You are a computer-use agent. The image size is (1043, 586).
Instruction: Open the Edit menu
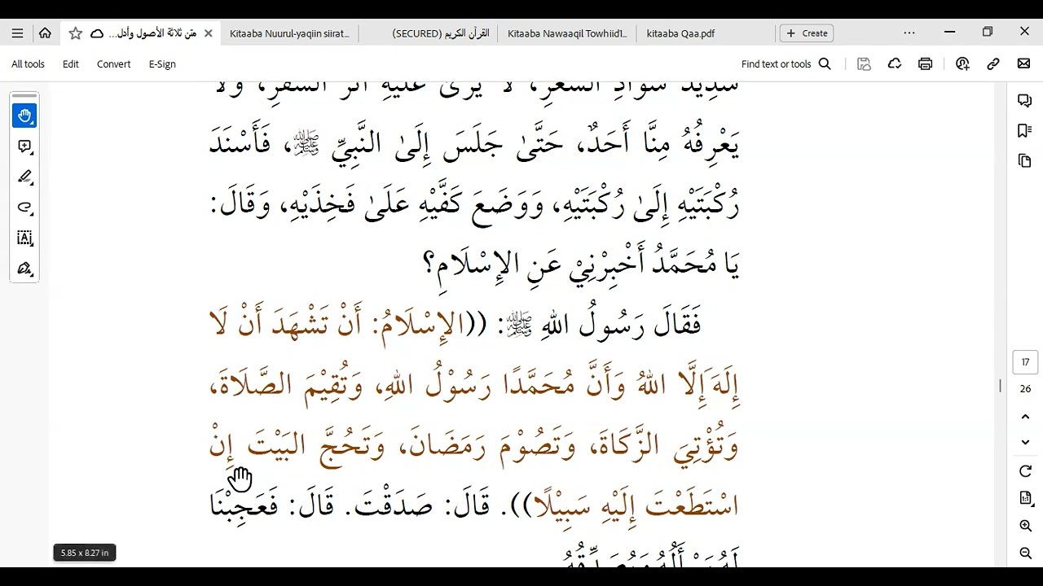(x=71, y=64)
